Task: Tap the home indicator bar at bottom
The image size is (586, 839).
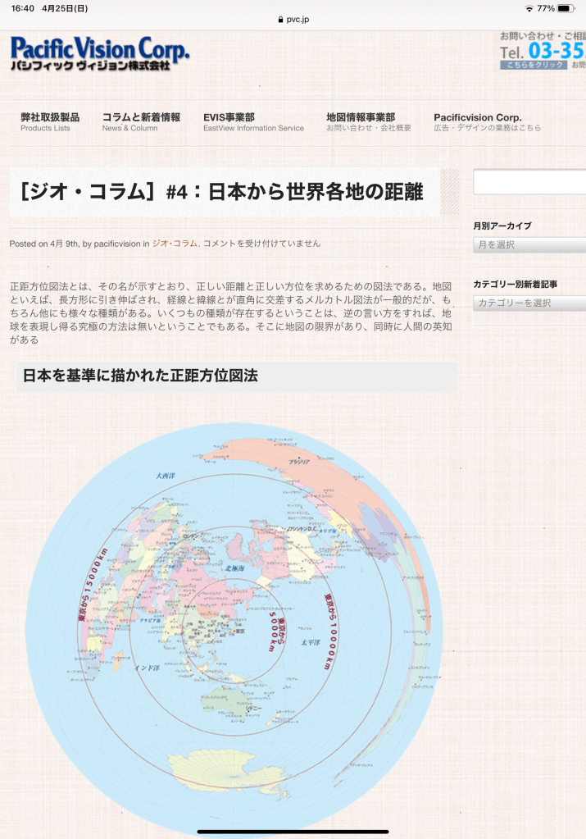Action: (x=293, y=831)
